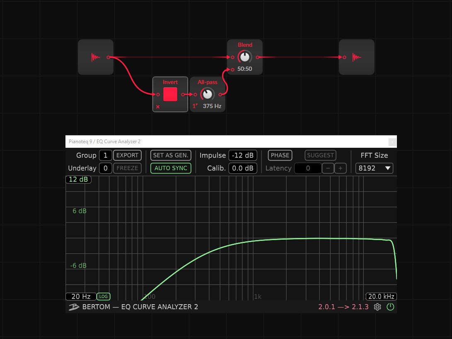Click the -6 dB axis label
Viewport: 452px width, 339px height.
point(78,266)
